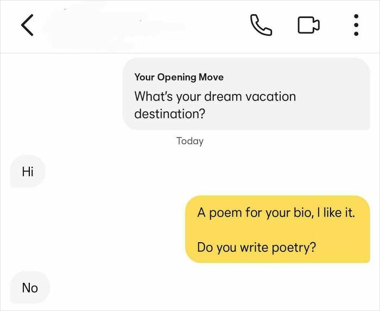Open the three-dot more options menu
380x311 pixels.
pos(356,25)
